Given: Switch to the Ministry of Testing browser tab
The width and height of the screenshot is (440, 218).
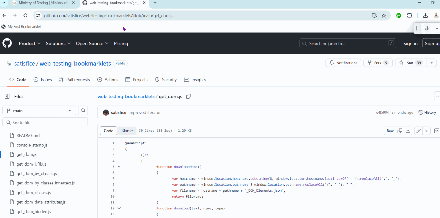Looking at the screenshot, I should 43,3.
